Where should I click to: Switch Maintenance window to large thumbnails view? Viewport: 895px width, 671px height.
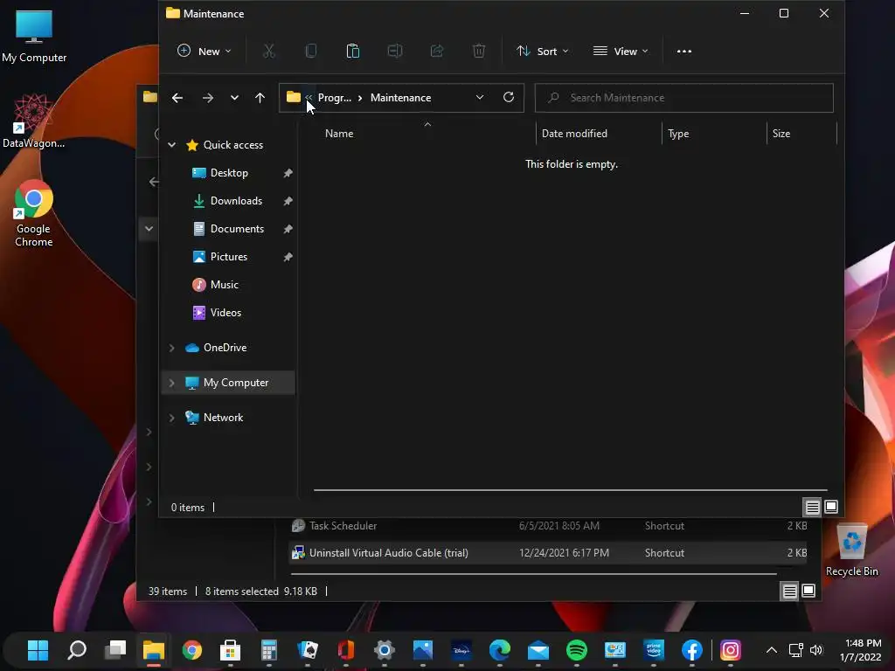point(831,507)
